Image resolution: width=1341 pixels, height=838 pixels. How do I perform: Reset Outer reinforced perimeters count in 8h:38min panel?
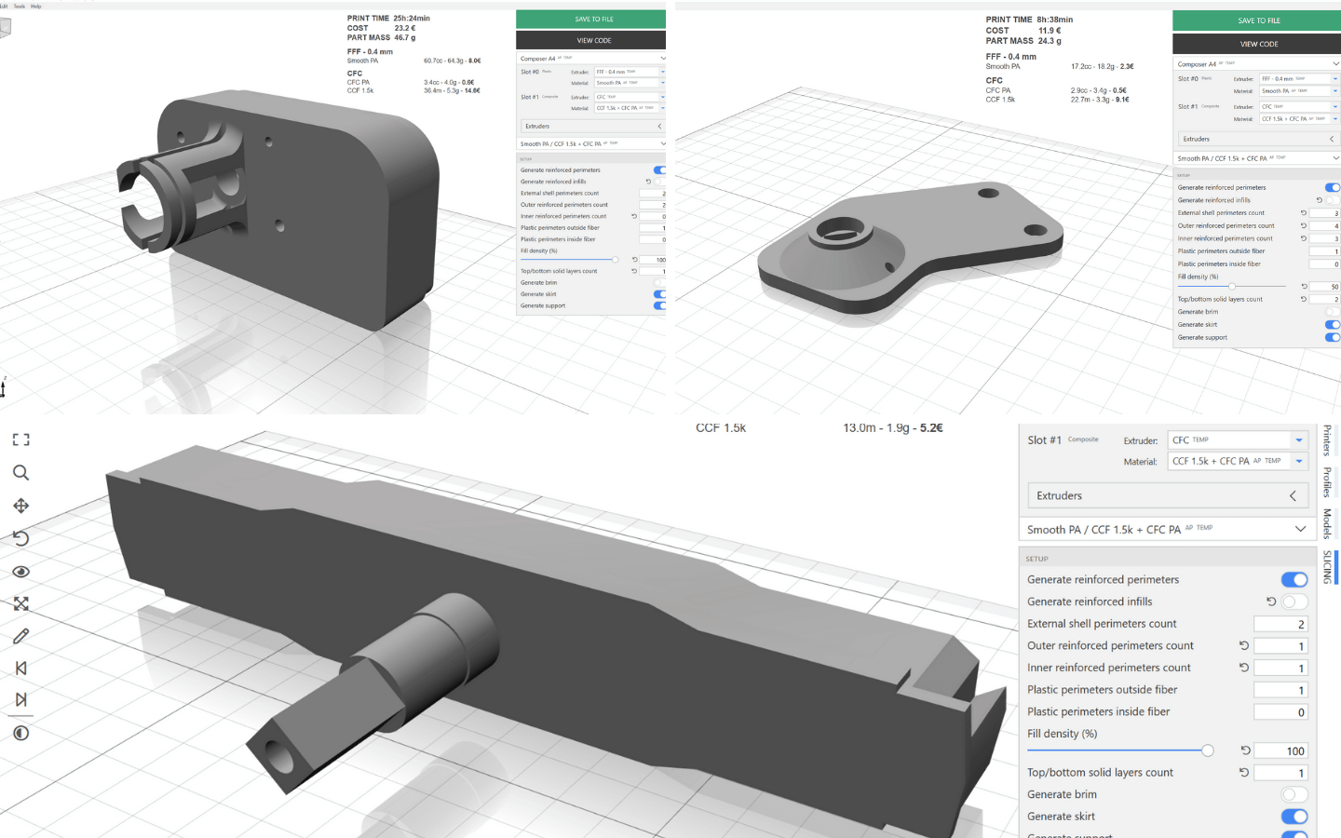click(x=1303, y=225)
